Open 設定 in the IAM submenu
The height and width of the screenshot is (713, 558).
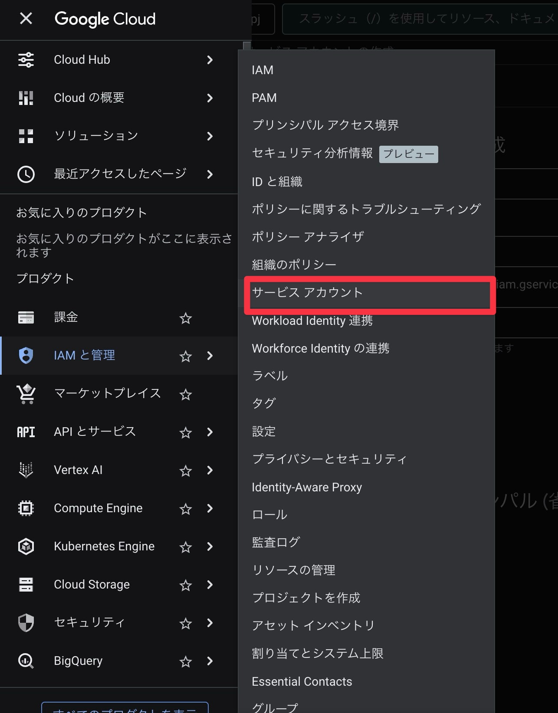(366, 432)
